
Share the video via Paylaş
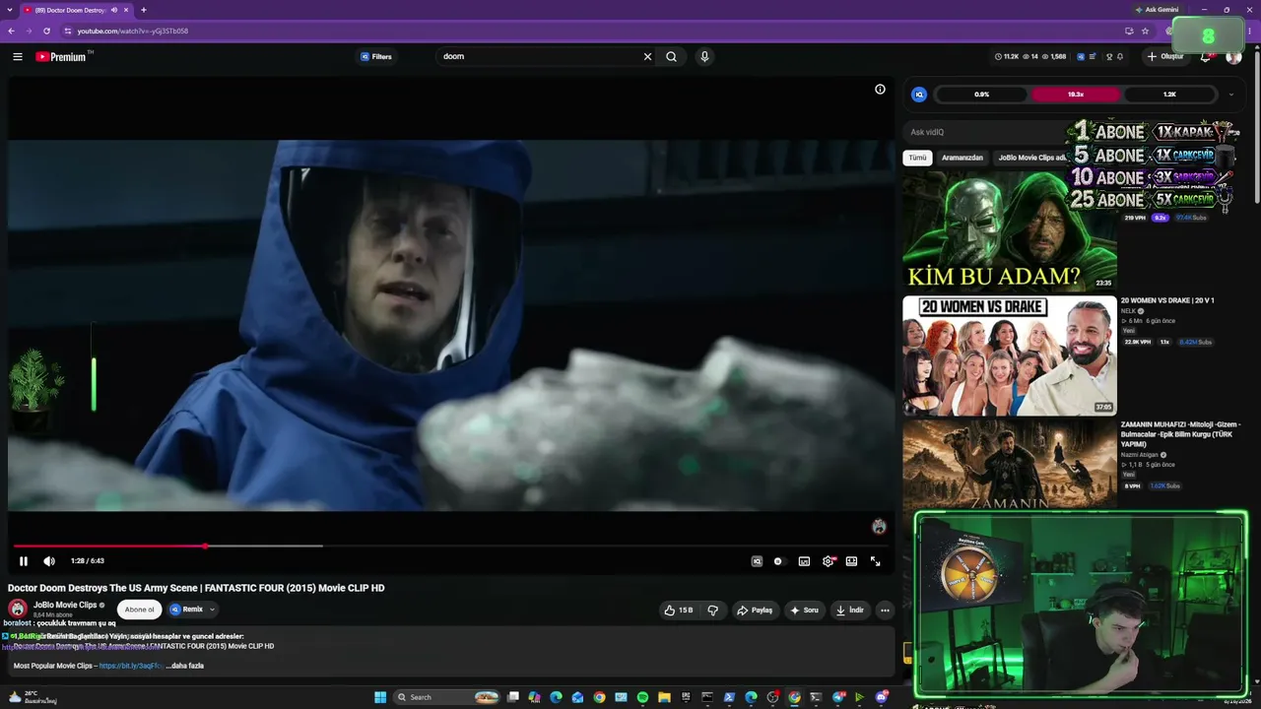755,611
